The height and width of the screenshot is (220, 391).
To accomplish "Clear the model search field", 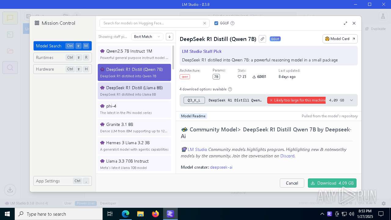I will point(205,23).
